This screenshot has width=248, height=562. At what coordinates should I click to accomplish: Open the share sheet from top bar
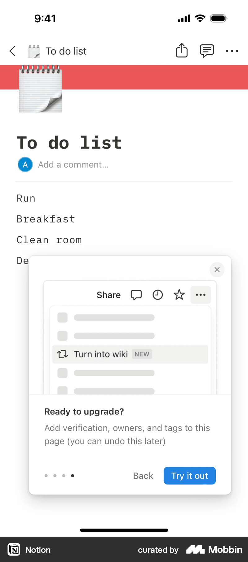tap(182, 50)
